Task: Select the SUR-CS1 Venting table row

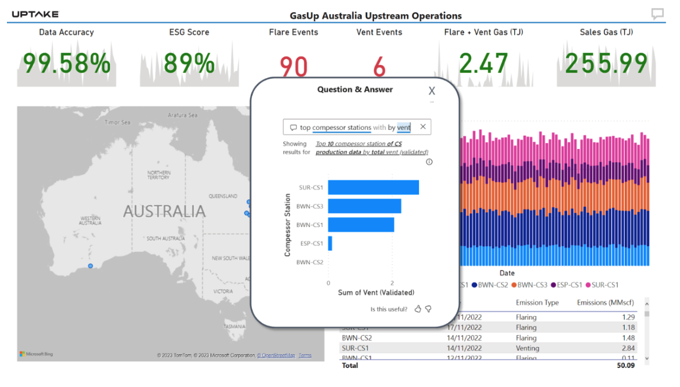Action: click(488, 348)
